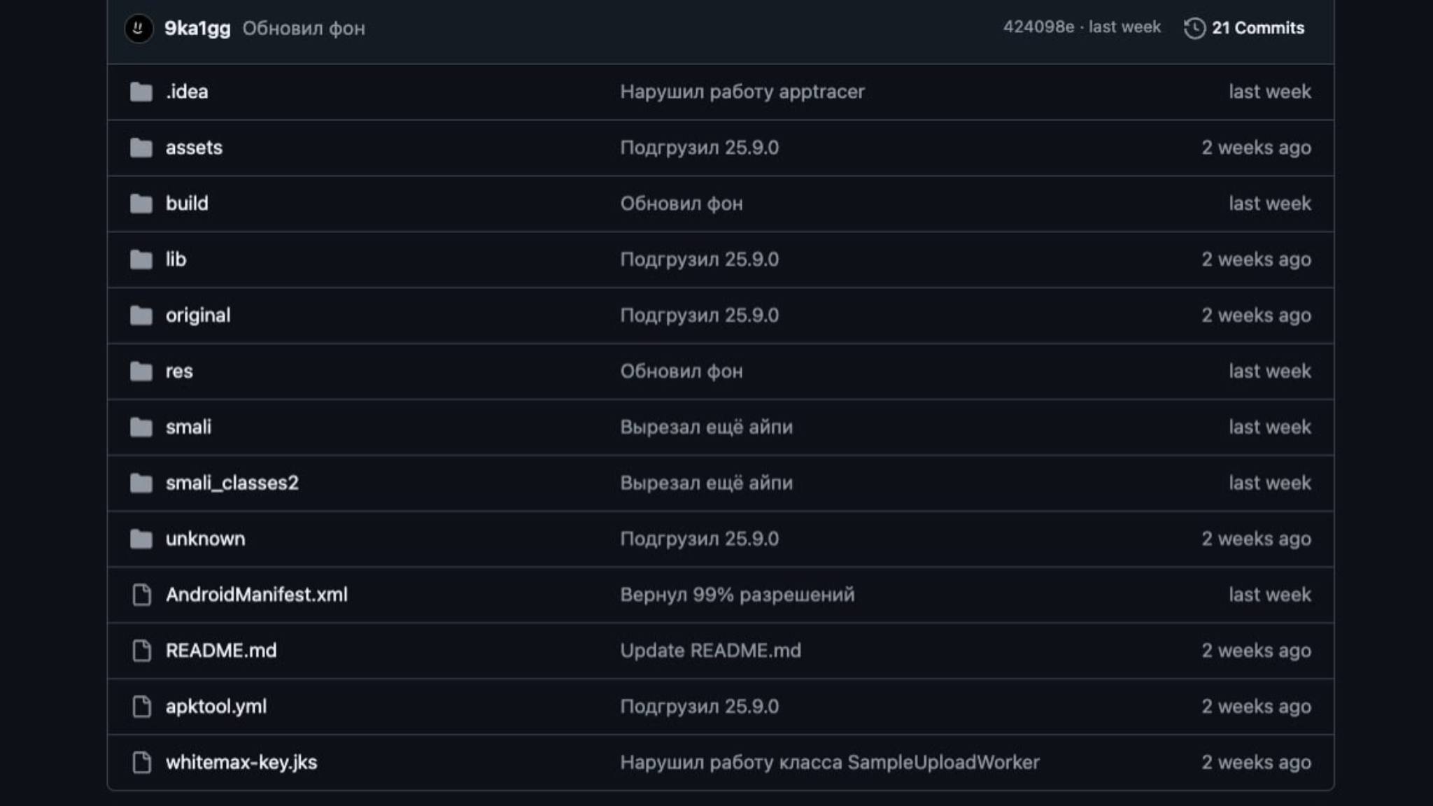Click the lib folder icon
1433x806 pixels.
(x=141, y=260)
